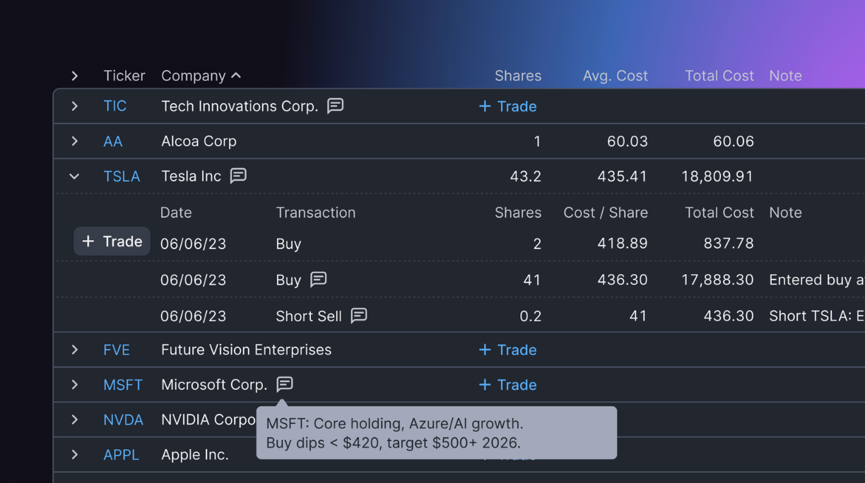Expand the NVDA row chevron

coord(74,419)
